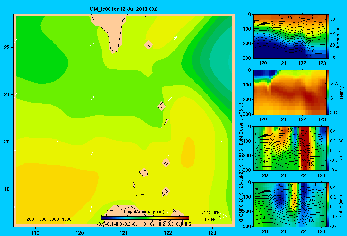The width and height of the screenshot is (347, 236).
Task: Open the salinity cross-section panel
Action: [289, 92]
